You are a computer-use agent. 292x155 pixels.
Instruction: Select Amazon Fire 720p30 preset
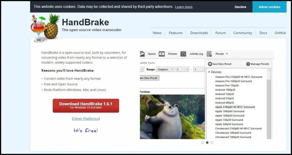pos(227,85)
